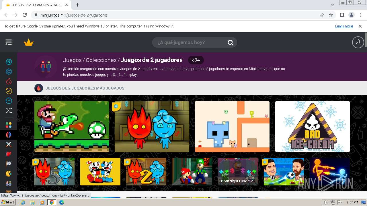This screenshot has height=206, width=367.
Task: Open the soccer heads game thumbnail
Action: (284, 172)
